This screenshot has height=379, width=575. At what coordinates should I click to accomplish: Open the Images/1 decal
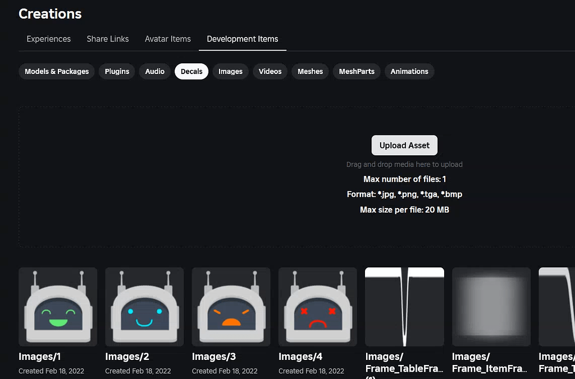57,307
